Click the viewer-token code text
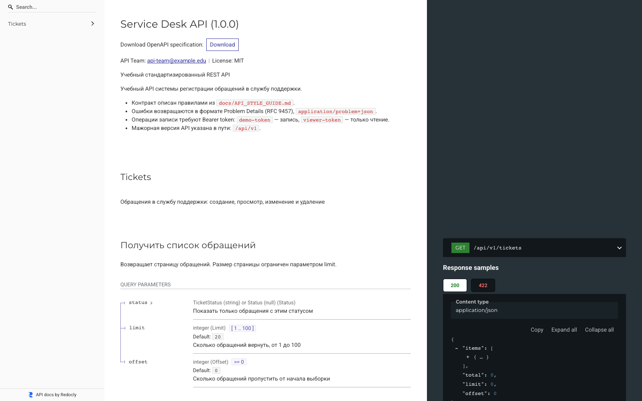Screen dimensions: 642x401 click(x=322, y=120)
